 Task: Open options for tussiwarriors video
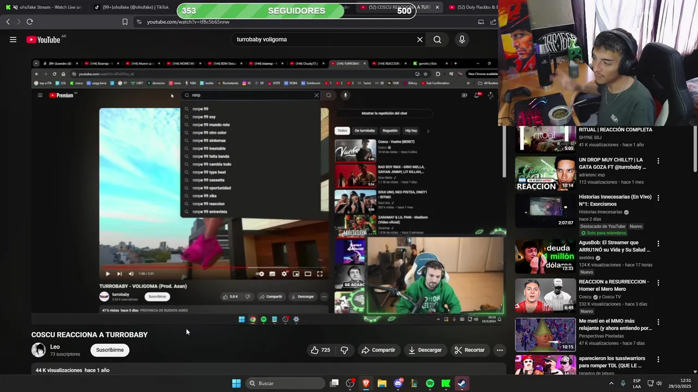point(658,359)
